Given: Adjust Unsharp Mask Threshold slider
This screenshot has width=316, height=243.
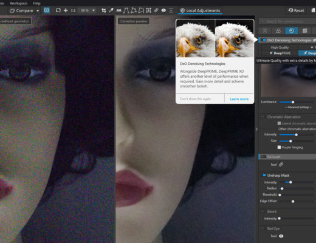Looking at the screenshot, I should coord(280,195).
